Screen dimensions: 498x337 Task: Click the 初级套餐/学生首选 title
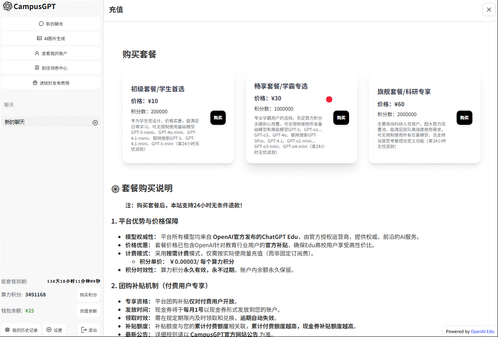(158, 89)
